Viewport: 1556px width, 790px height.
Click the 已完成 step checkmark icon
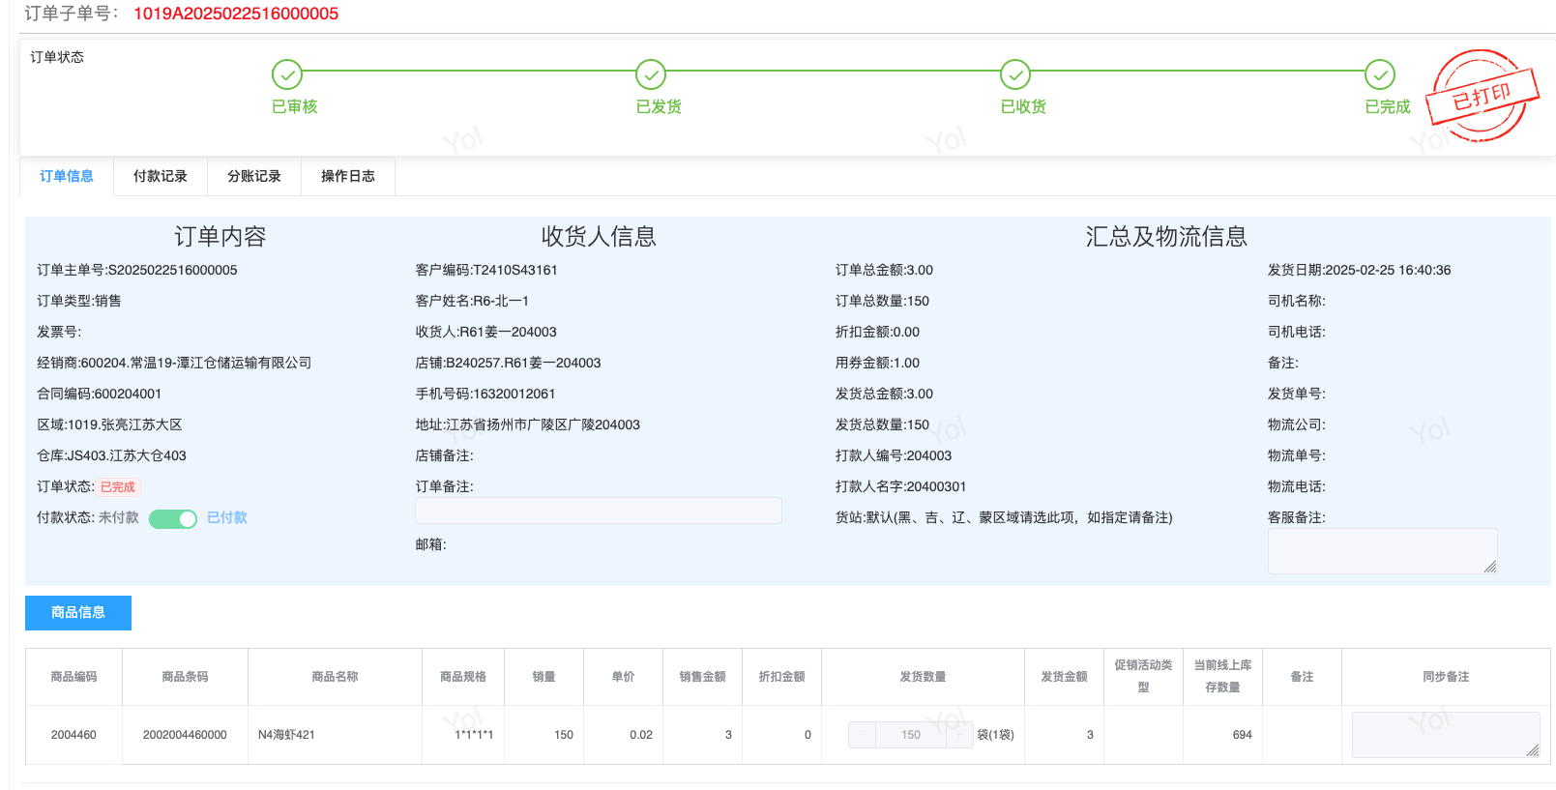pyautogui.click(x=1380, y=74)
